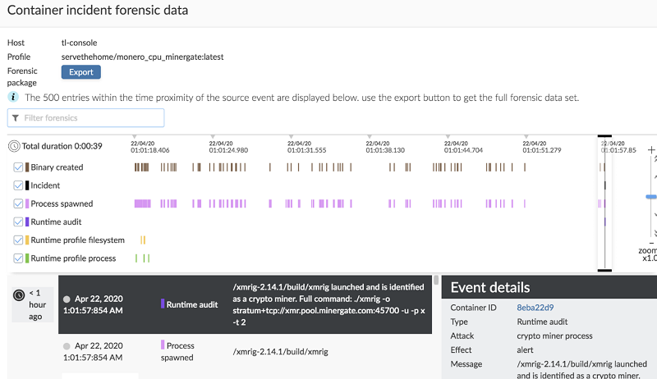Click the clock icon next to '< 1 hour ago'
657x379 pixels.
point(18,294)
